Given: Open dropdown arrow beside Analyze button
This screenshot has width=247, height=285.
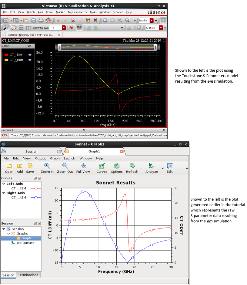Looking at the screenshot, I should (x=163, y=168).
